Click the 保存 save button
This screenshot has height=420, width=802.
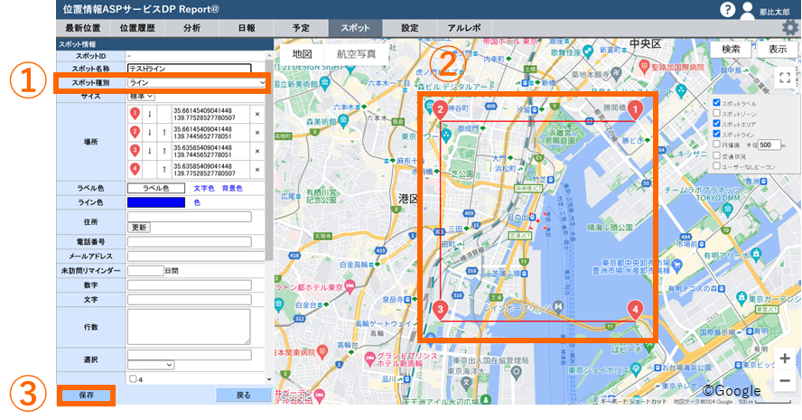tap(87, 395)
